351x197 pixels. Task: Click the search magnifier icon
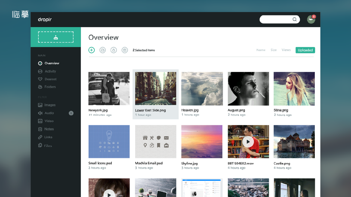[295, 19]
